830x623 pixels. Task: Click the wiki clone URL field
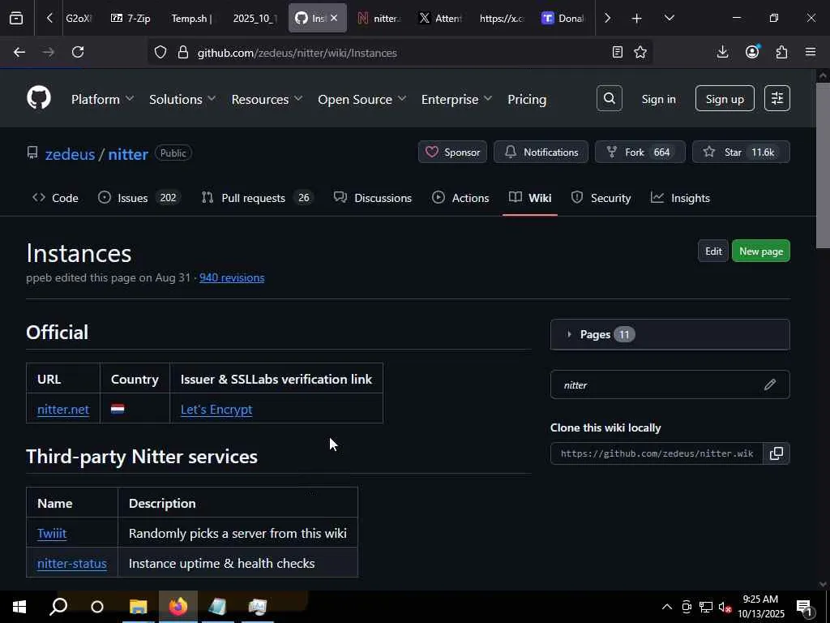tap(657, 453)
